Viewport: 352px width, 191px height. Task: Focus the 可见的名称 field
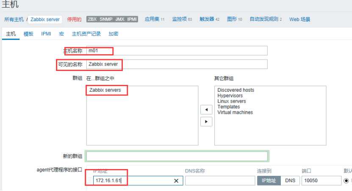[177, 64]
